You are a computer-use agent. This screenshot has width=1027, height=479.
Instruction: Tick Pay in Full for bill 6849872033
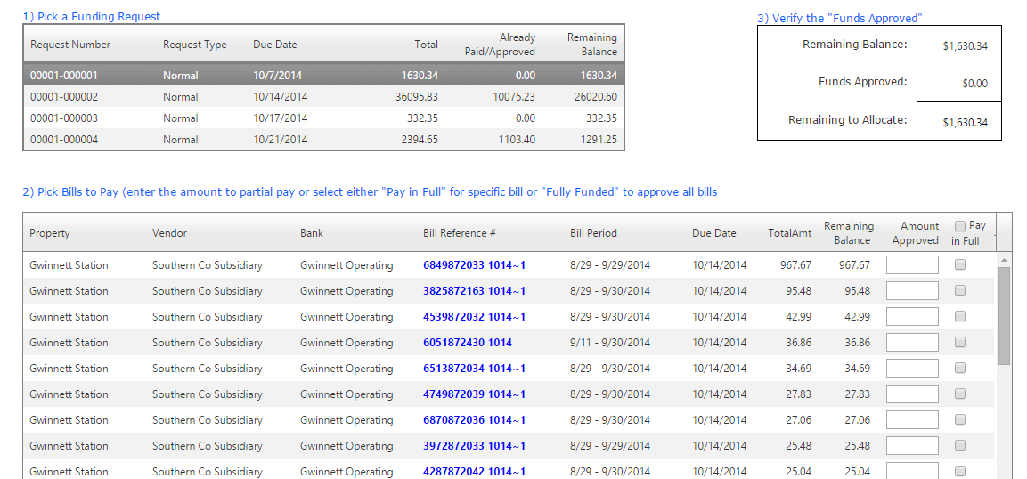(960, 264)
